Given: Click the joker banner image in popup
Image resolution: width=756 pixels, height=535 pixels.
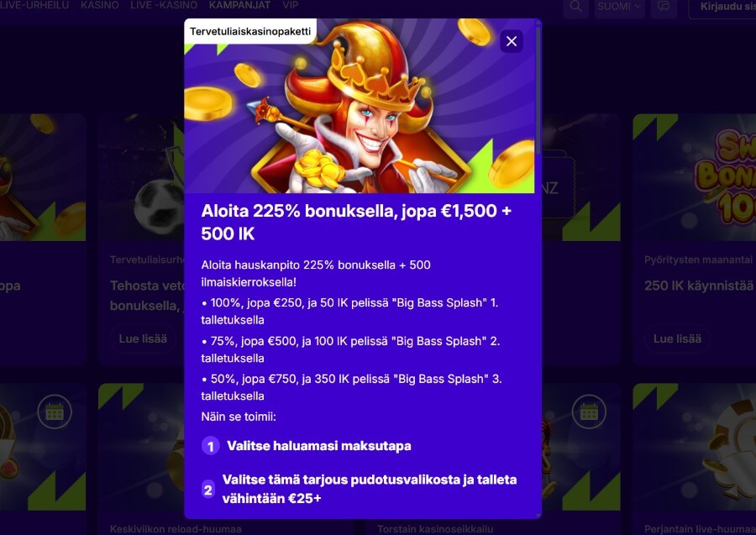Looking at the screenshot, I should [x=360, y=106].
